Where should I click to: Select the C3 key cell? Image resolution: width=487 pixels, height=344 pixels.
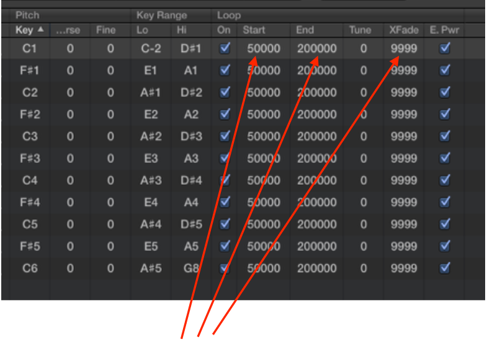pos(30,136)
